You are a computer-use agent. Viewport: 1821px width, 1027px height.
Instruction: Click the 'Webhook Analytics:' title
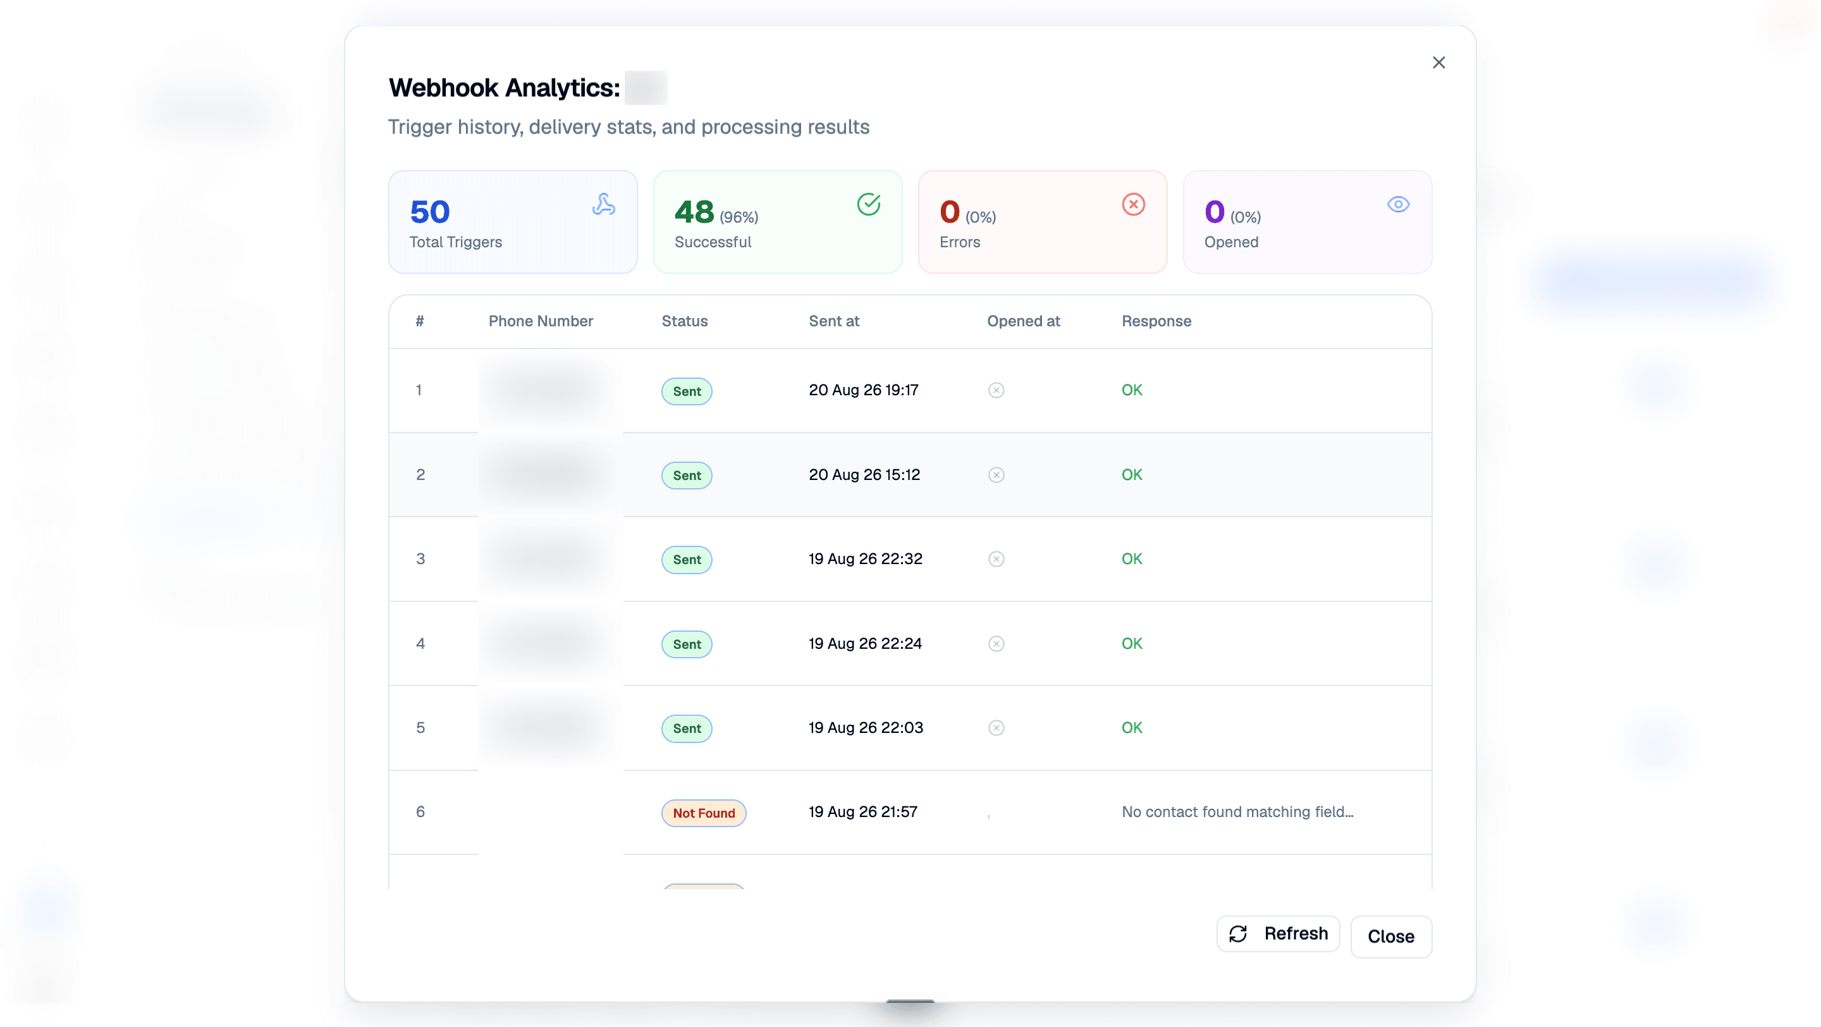click(x=504, y=88)
